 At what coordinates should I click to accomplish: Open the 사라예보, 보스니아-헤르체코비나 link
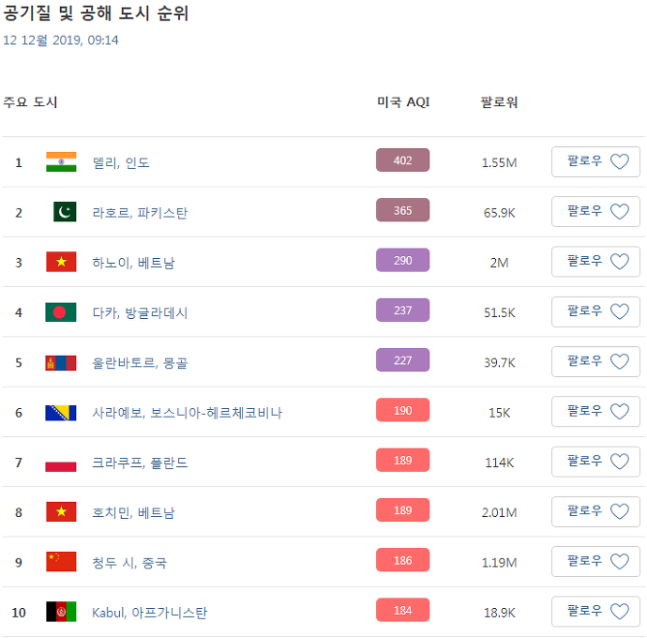(187, 413)
